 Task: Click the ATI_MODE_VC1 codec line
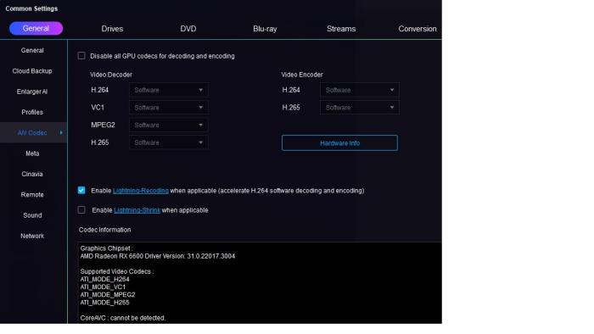(x=103, y=287)
